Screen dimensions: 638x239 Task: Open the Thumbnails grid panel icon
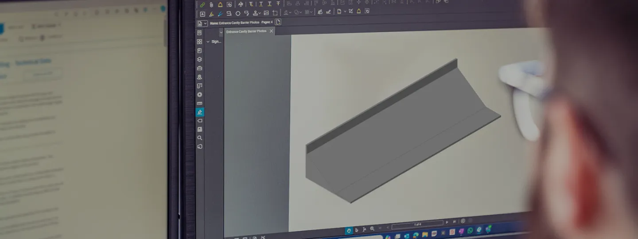coord(200,42)
